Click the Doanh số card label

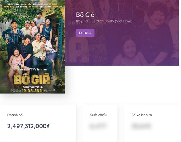pyautogui.click(x=15, y=115)
